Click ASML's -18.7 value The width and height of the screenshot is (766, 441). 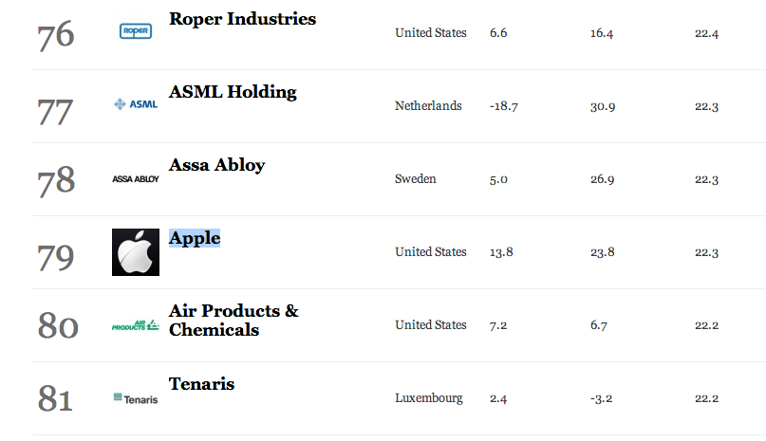point(504,106)
